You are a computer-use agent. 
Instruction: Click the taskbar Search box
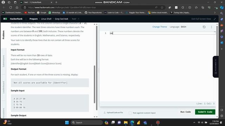pyautogui.click(x=87, y=122)
